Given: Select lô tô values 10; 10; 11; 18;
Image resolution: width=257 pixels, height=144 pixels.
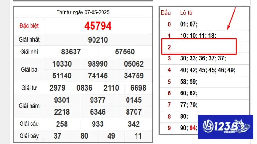Looking at the screenshot, I should pyautogui.click(x=198, y=36).
